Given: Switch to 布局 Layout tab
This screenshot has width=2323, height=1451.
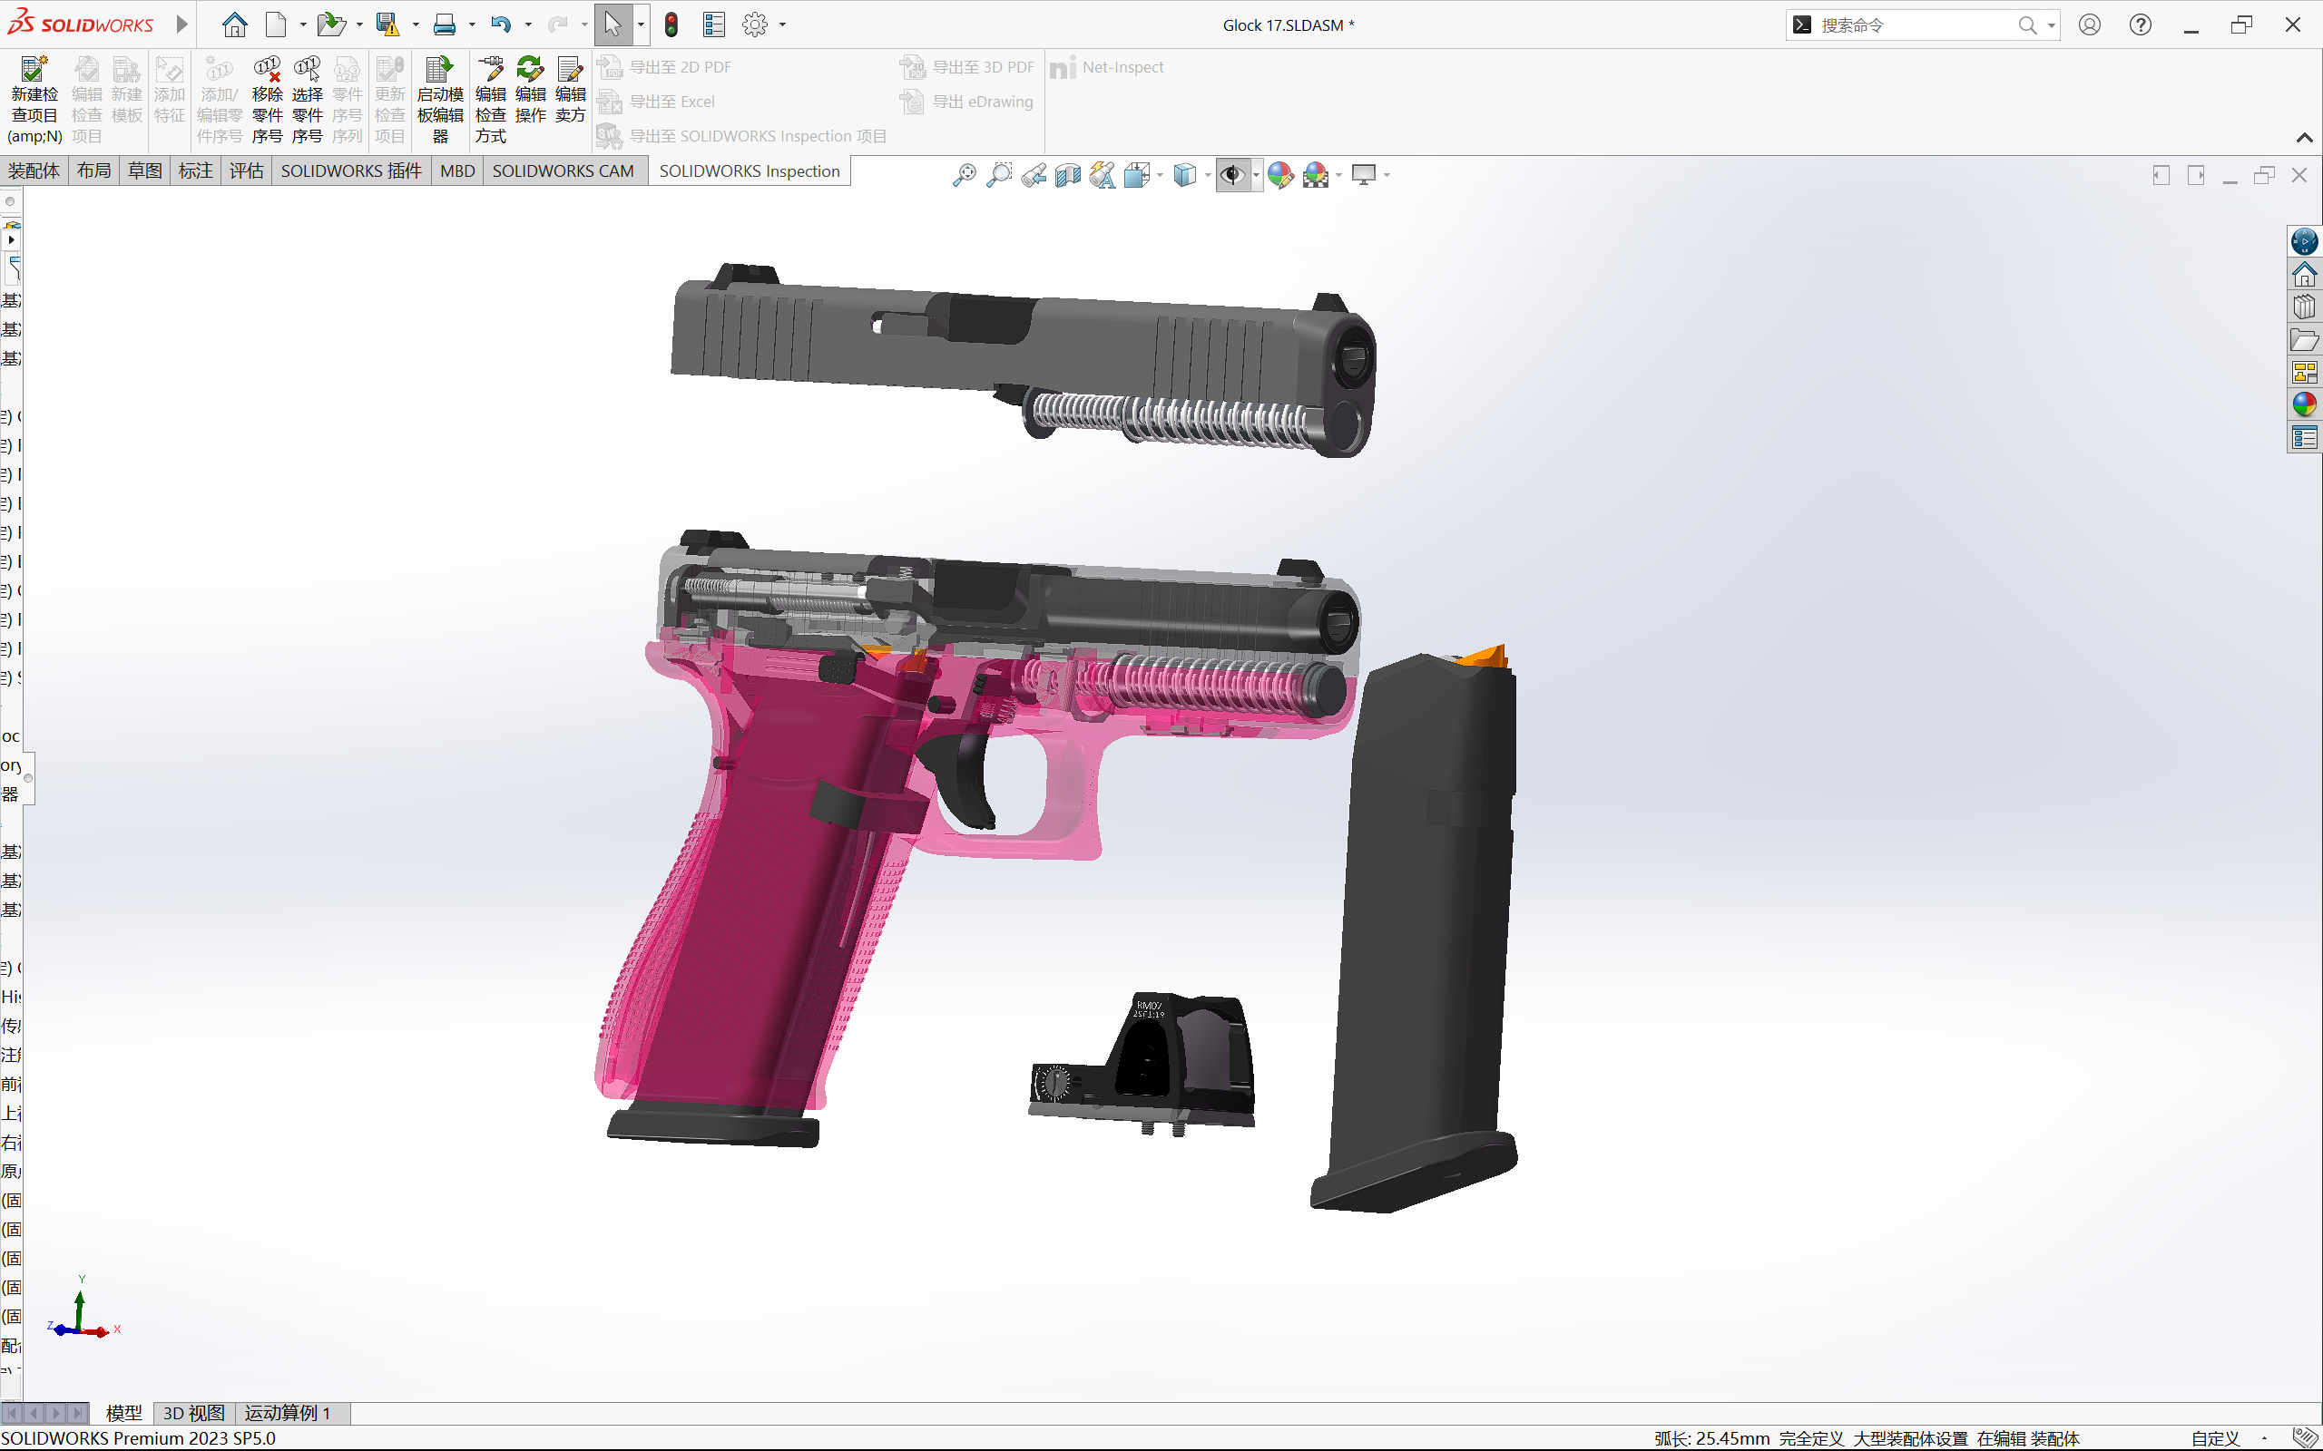Looking at the screenshot, I should (x=94, y=170).
